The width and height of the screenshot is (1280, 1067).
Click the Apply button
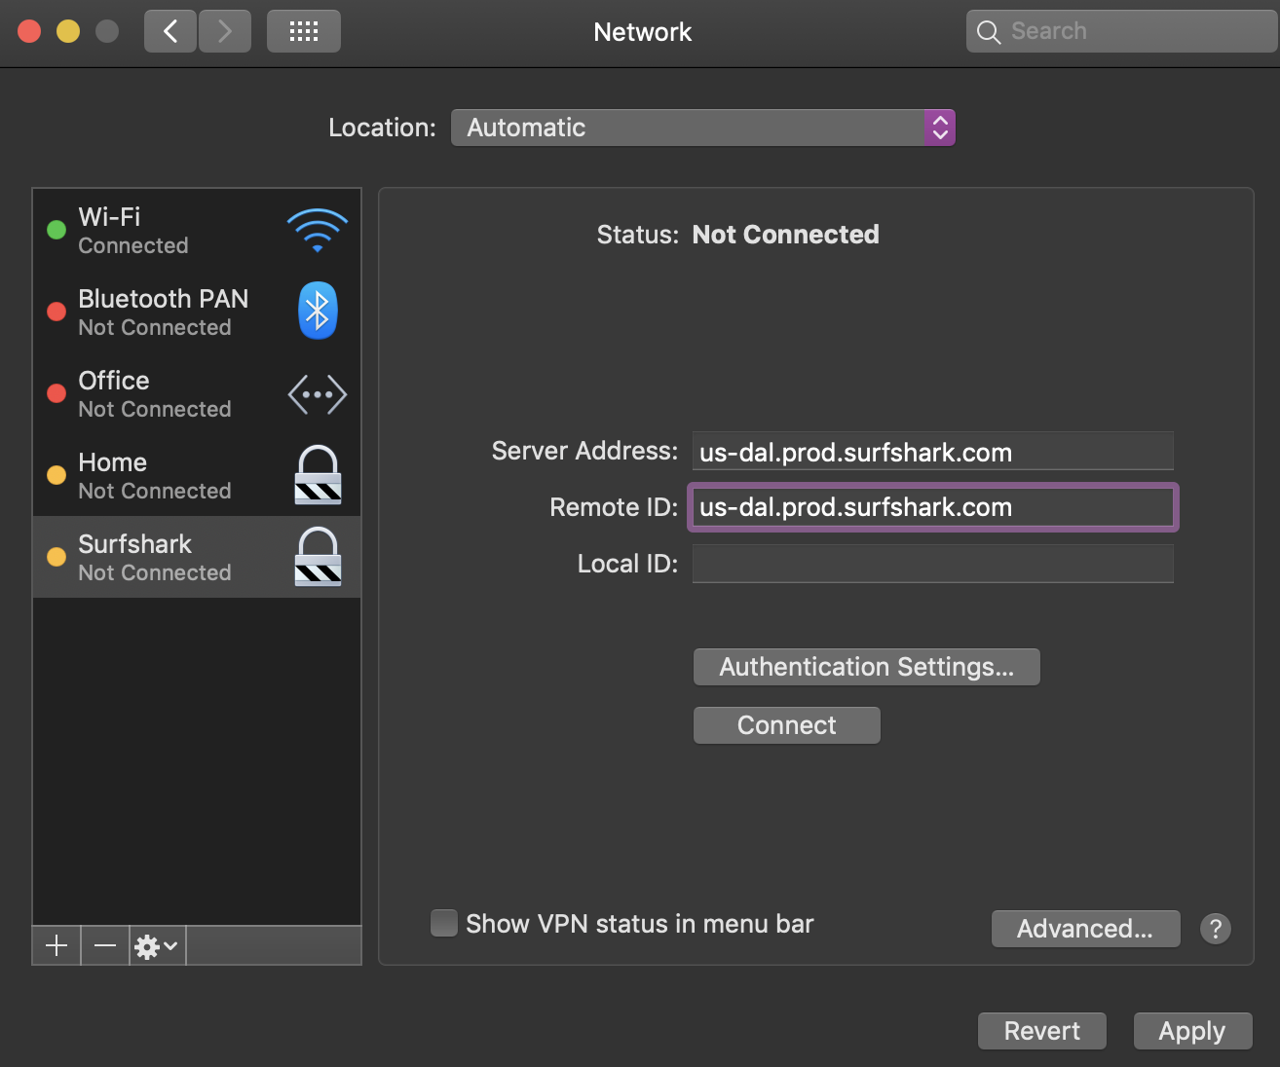pyautogui.click(x=1192, y=1031)
